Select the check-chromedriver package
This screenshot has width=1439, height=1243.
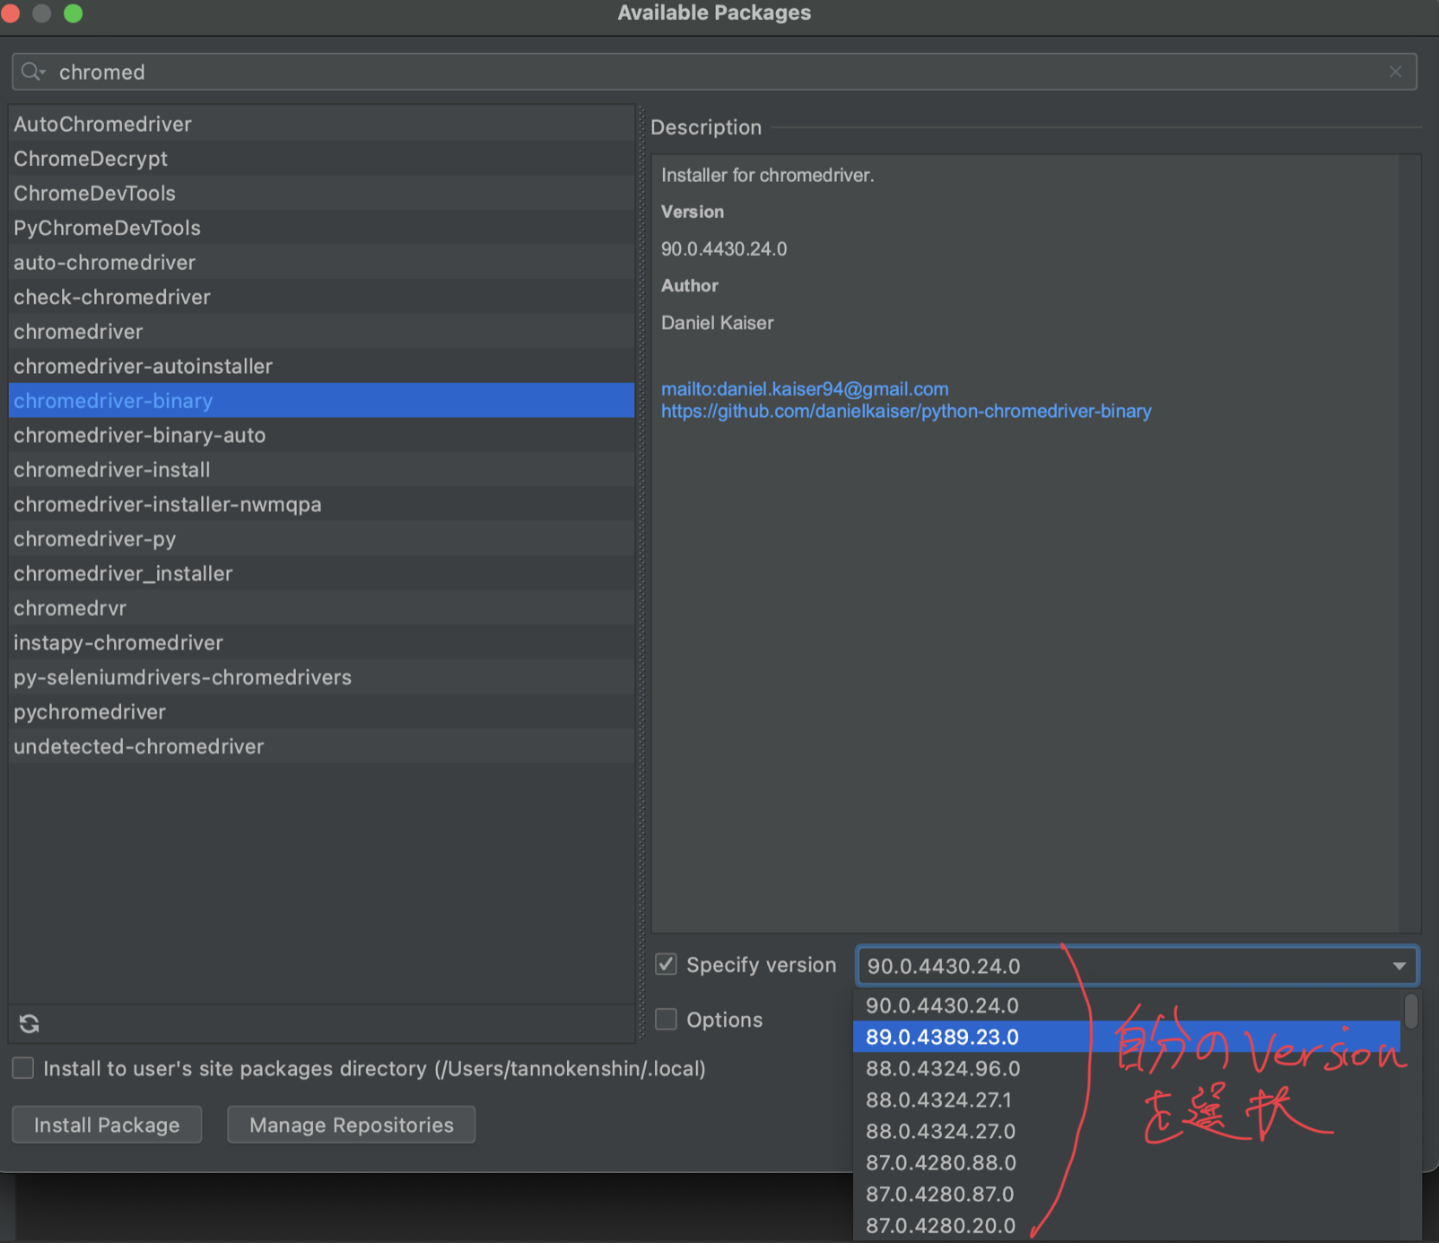(x=321, y=297)
